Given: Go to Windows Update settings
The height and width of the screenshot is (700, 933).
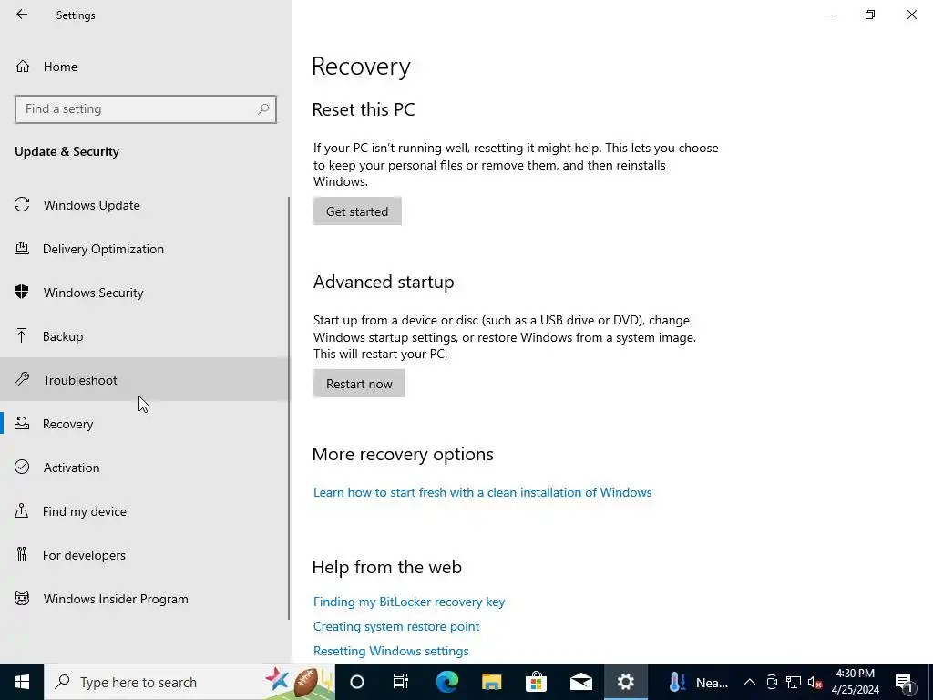Looking at the screenshot, I should click(x=144, y=205).
